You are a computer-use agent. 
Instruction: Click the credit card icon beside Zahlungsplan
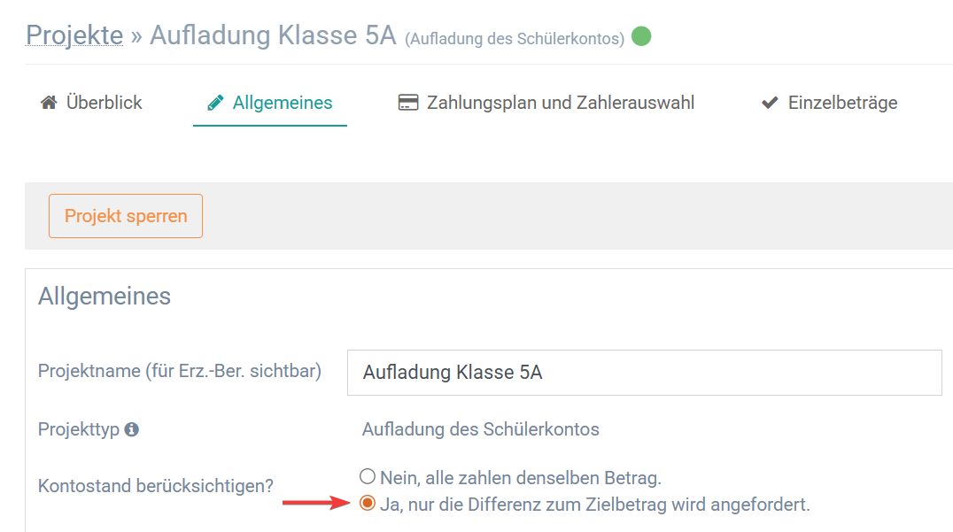tap(407, 102)
